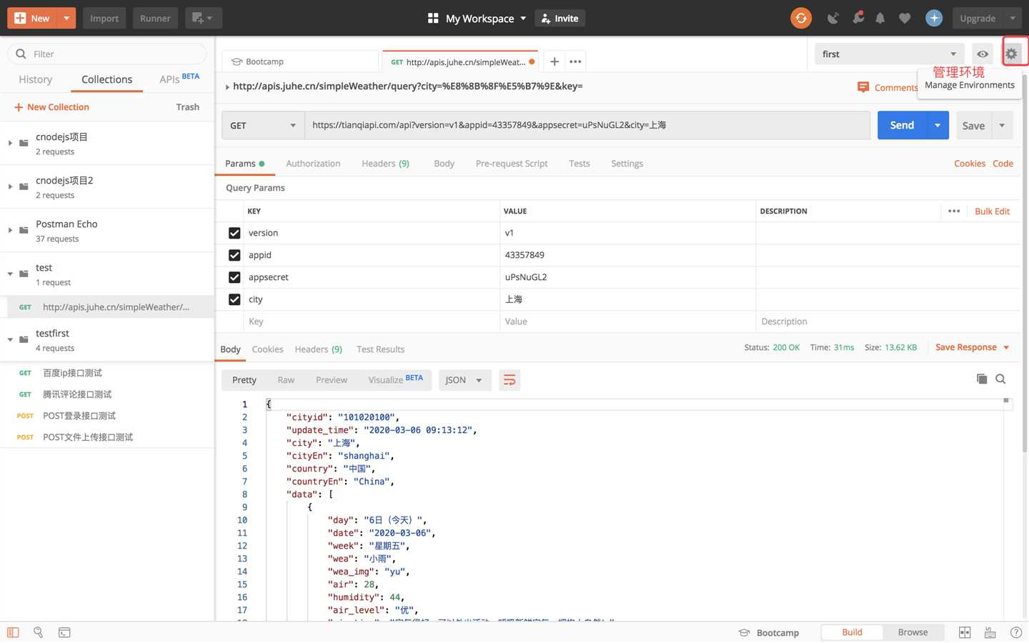Click the sync status icon

(x=801, y=18)
